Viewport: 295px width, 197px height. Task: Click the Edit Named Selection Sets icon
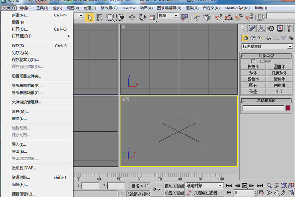261,17
